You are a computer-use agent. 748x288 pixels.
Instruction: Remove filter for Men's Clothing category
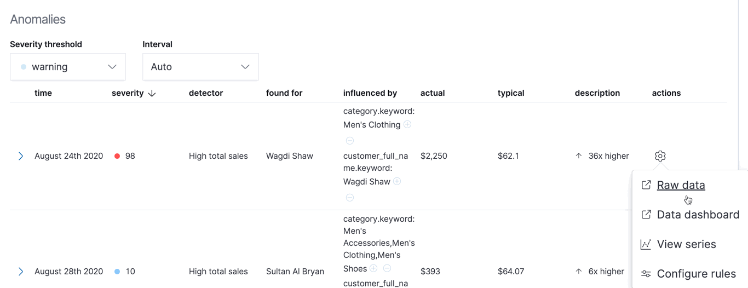point(350,141)
